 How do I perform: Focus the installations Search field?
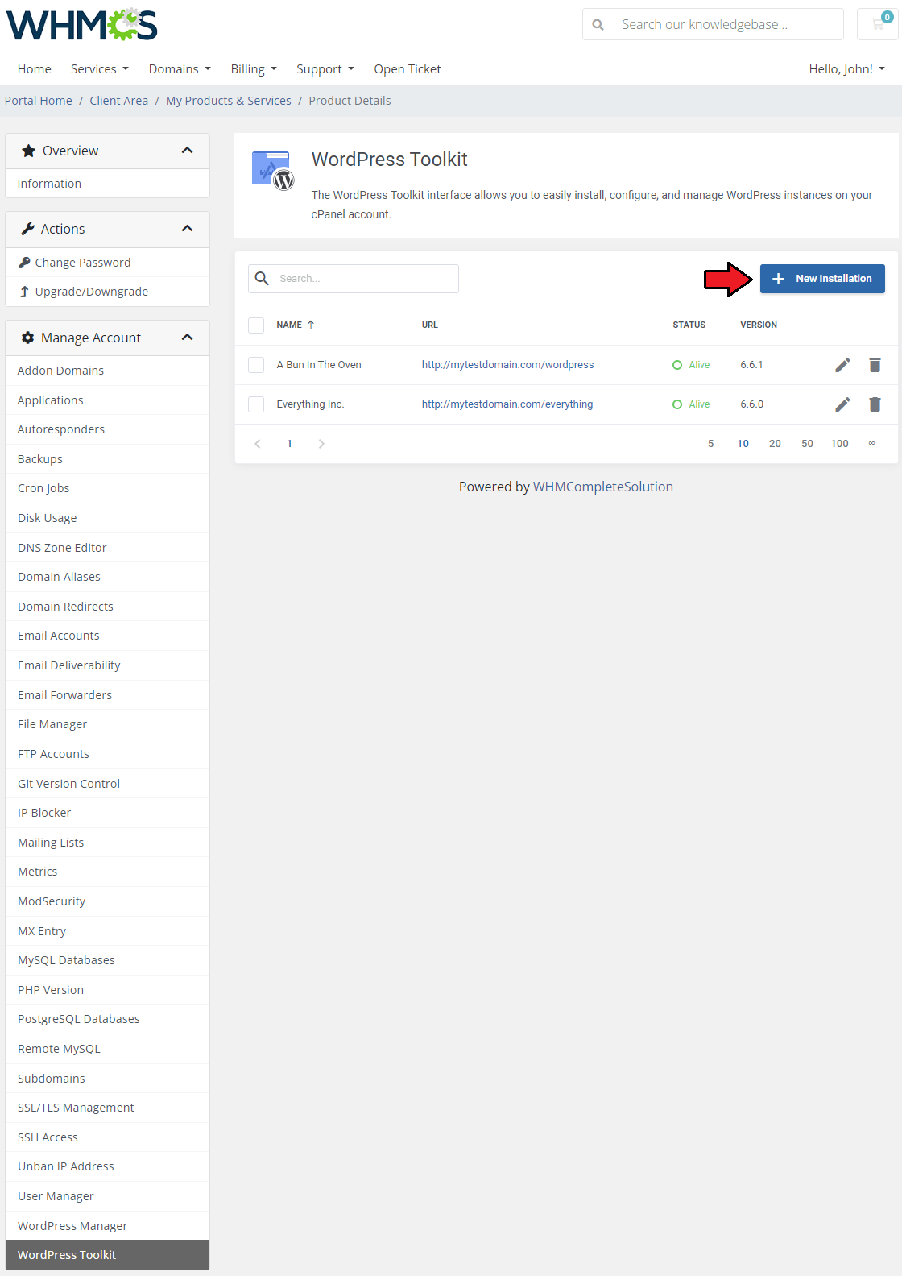(x=354, y=279)
